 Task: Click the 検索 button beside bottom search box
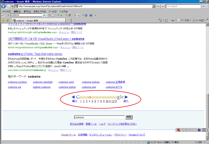coord(129,117)
